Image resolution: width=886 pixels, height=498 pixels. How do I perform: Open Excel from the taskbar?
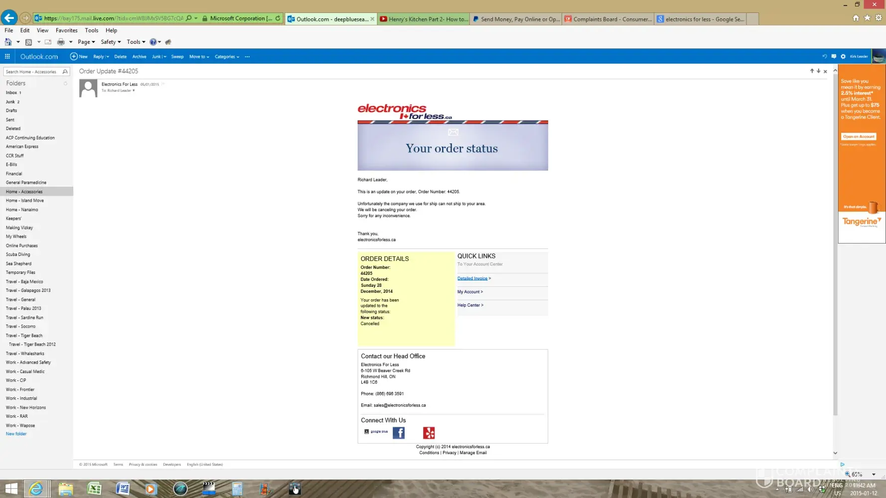coord(94,489)
